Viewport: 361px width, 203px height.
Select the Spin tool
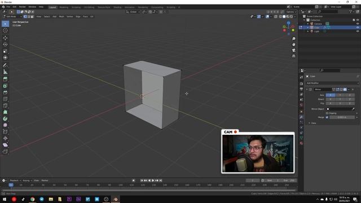pyautogui.click(x=5, y=119)
